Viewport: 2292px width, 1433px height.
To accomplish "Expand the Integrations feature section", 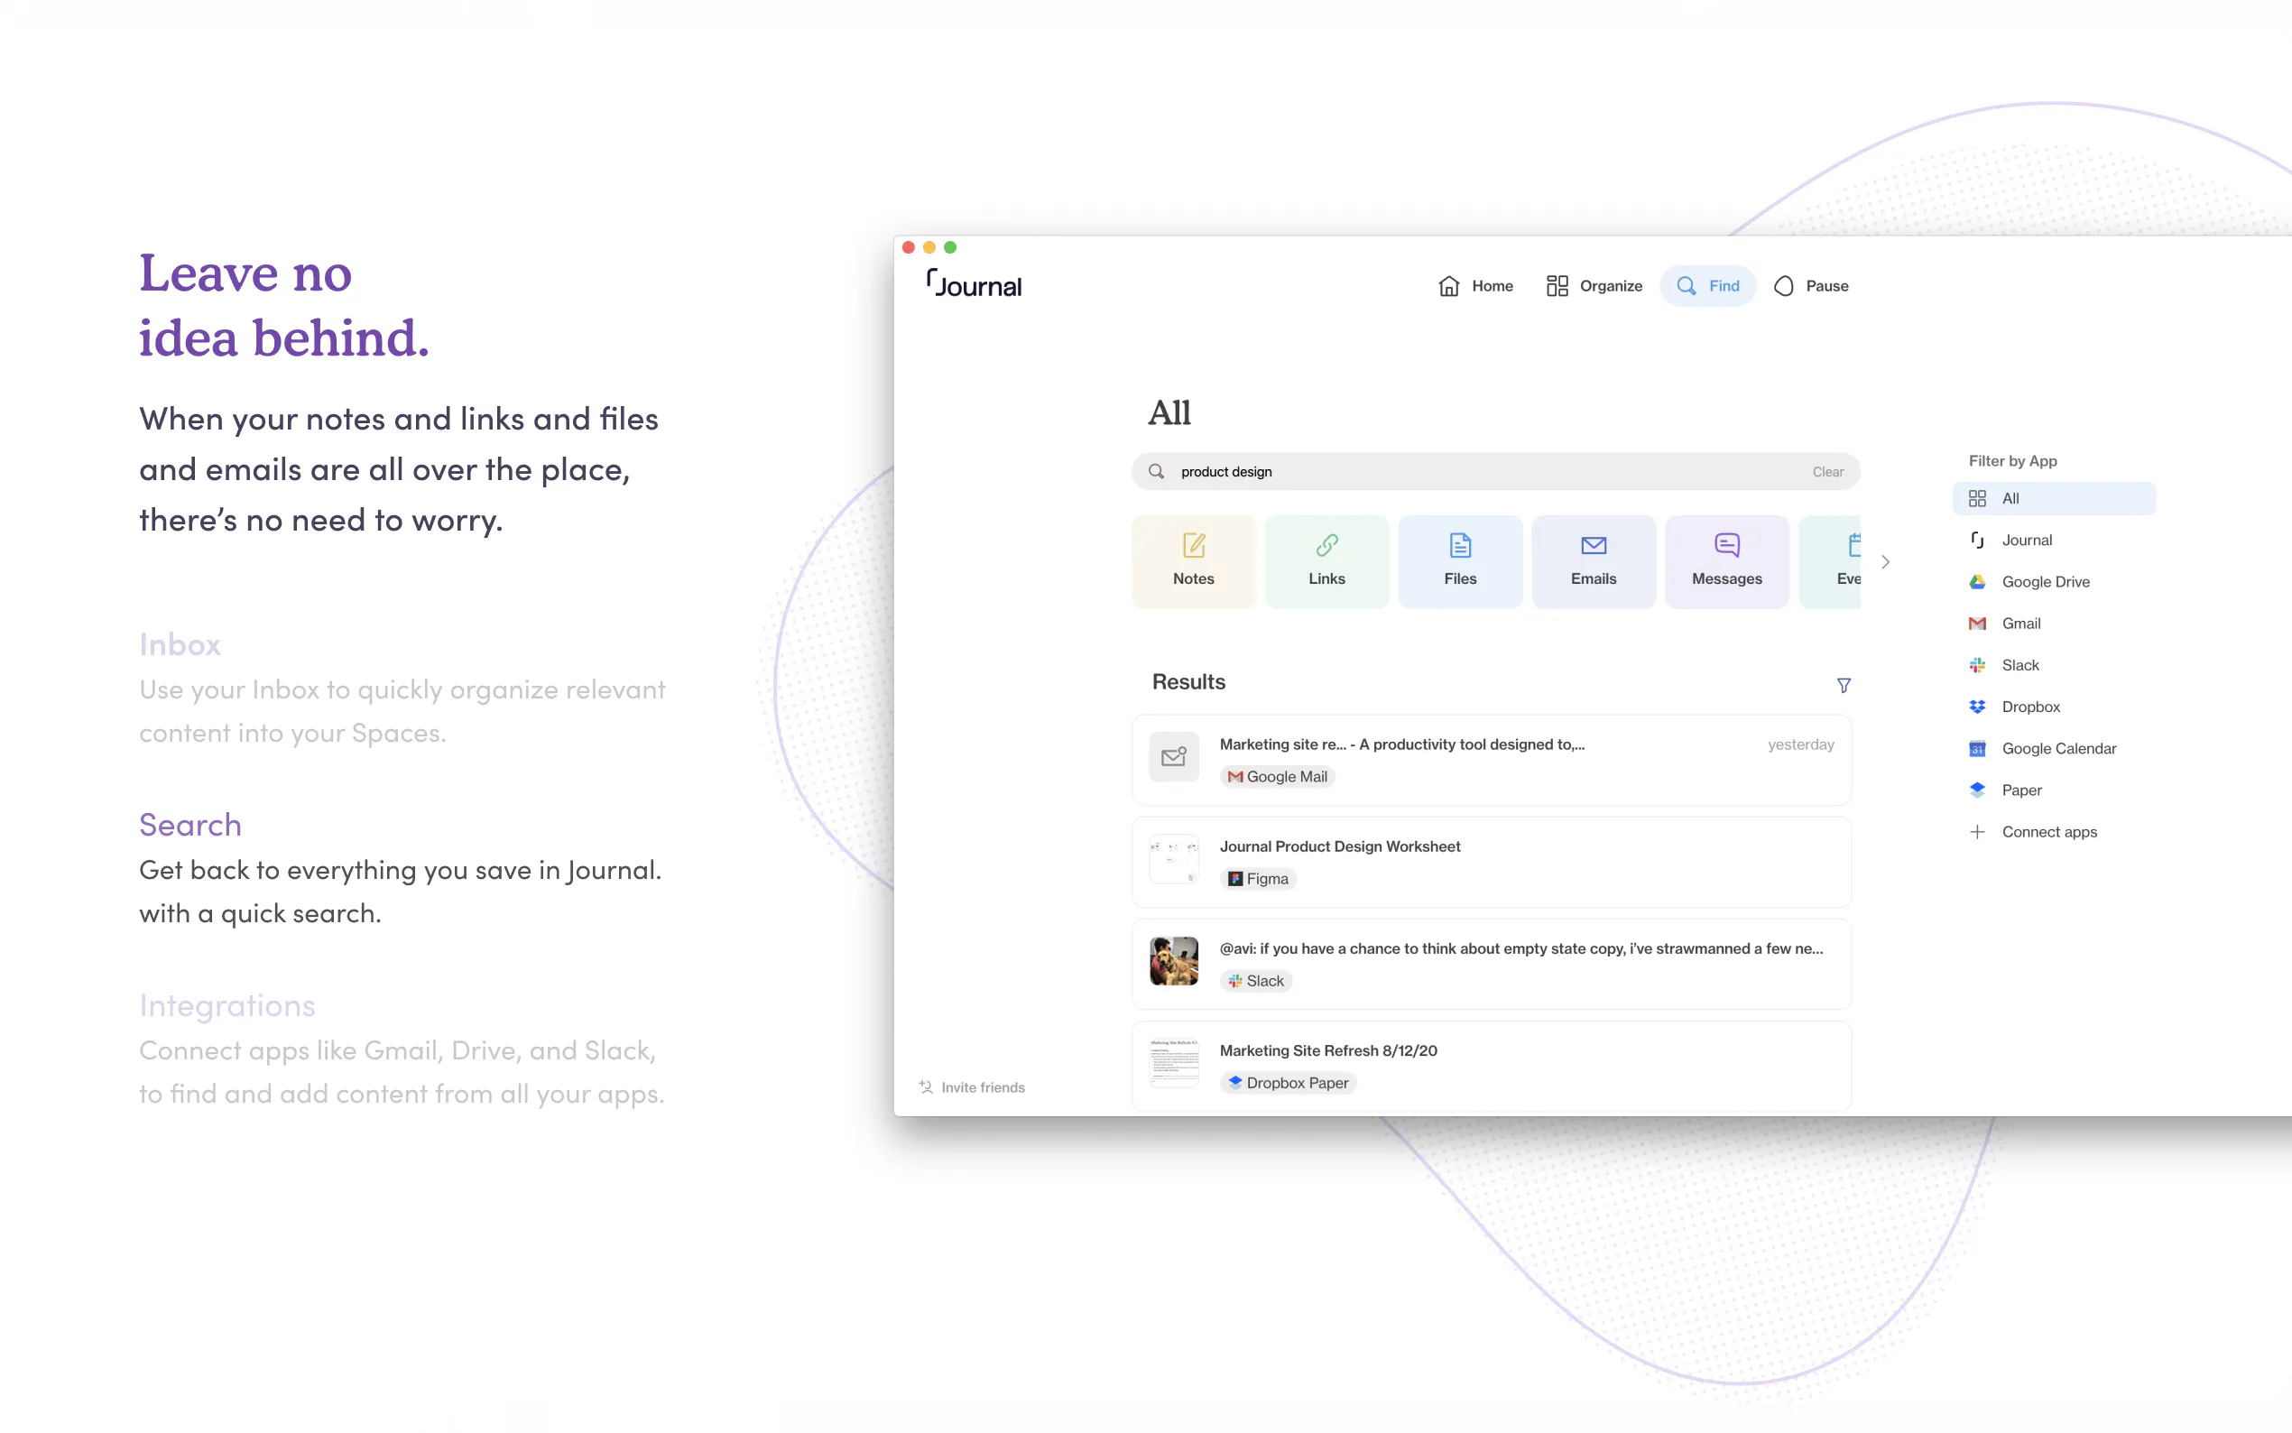I will pos(227,1004).
